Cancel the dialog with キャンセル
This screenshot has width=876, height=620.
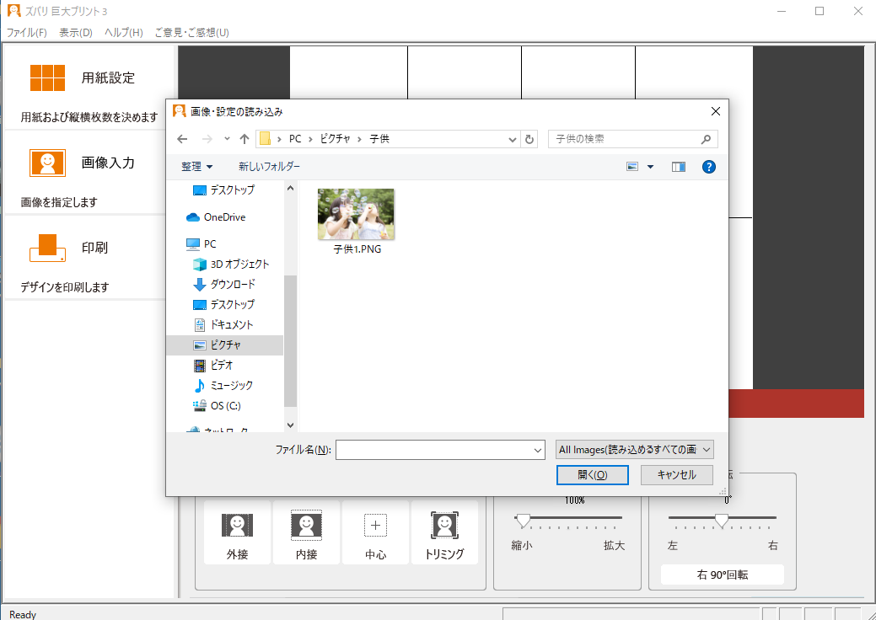pos(676,474)
